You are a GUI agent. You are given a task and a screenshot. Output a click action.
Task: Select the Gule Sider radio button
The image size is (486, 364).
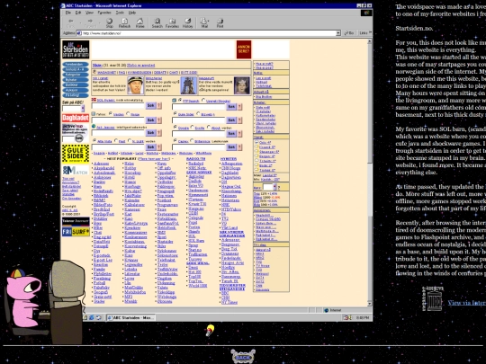(x=175, y=114)
